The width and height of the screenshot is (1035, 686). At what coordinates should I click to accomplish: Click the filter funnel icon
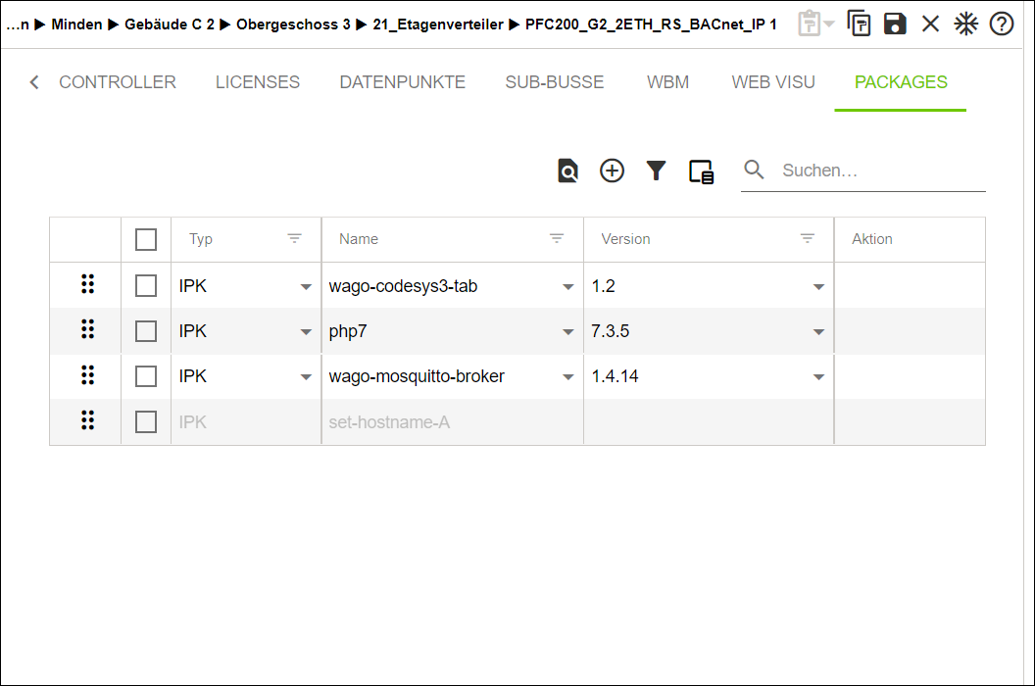tap(656, 171)
